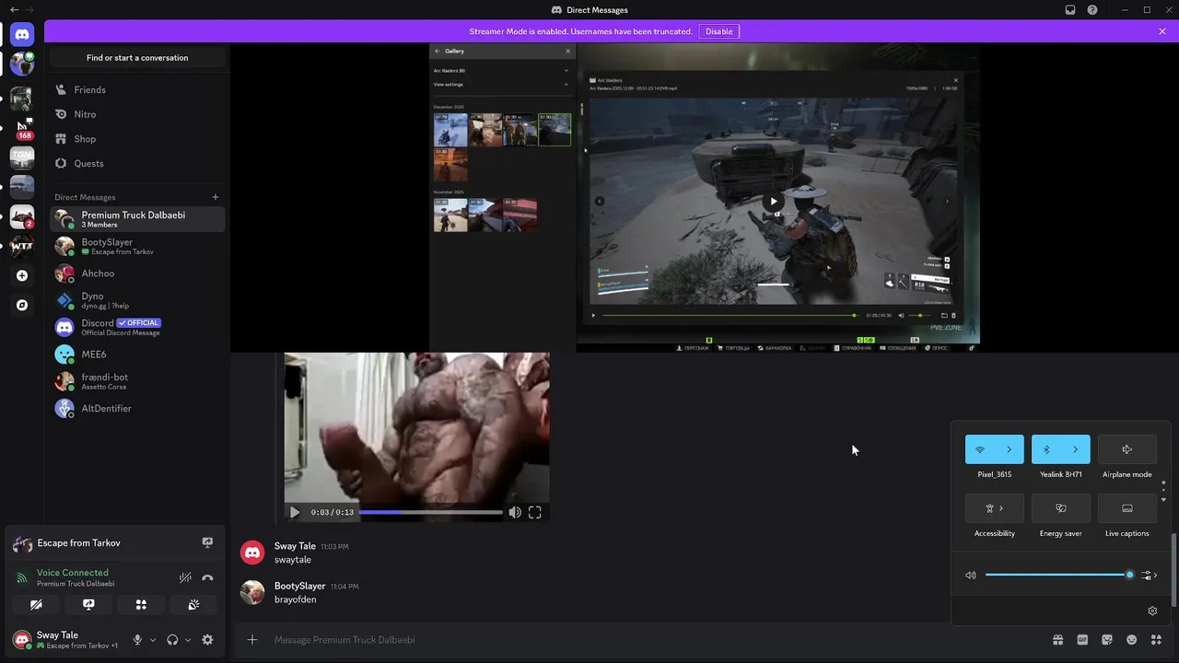
Task: Toggle video player volume
Action: [x=515, y=512]
